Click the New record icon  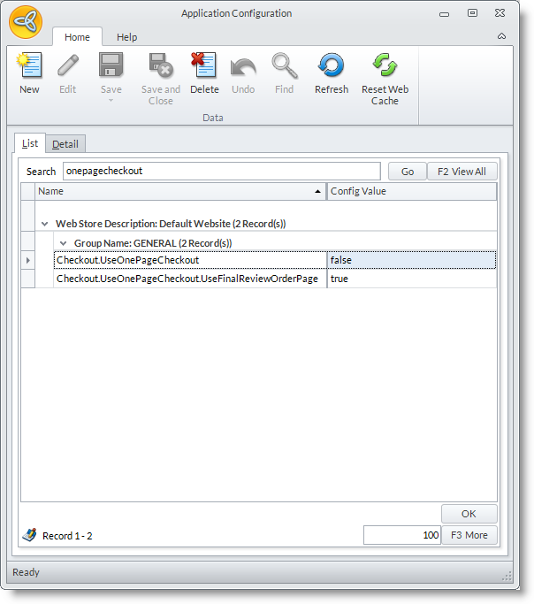pos(29,65)
